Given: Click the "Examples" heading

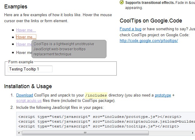Looking at the screenshot, I should (16, 7).
